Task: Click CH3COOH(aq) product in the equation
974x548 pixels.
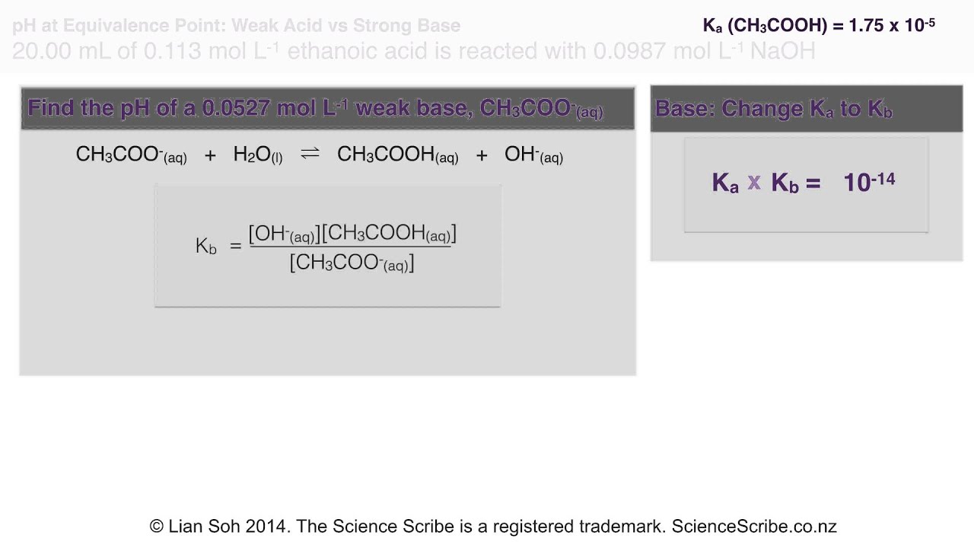Action: 397,155
